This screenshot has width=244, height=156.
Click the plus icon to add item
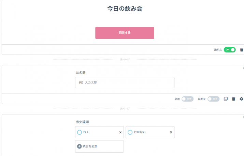(x=80, y=146)
